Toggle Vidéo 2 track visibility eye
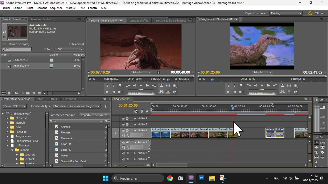The height and width of the screenshot is (184, 328). tap(123, 124)
